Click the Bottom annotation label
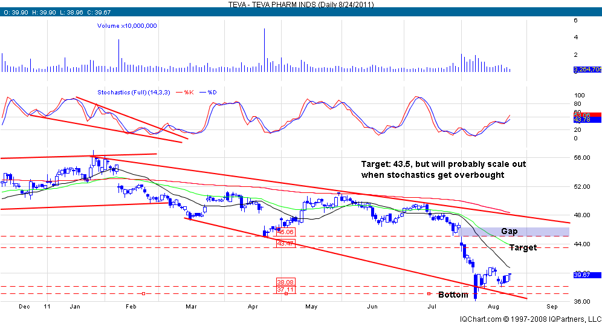This screenshot has height=323, width=602. tap(453, 295)
